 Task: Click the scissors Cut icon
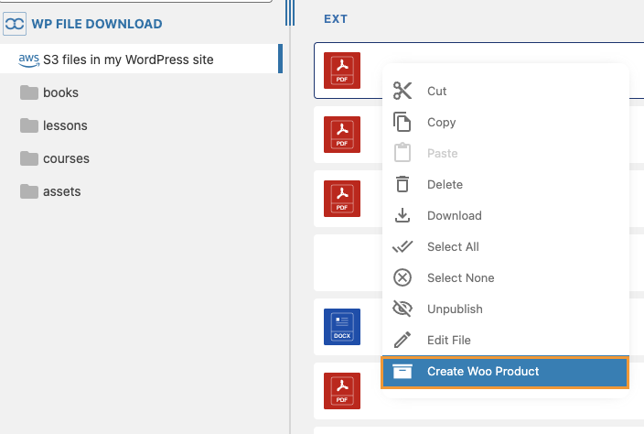coord(402,91)
